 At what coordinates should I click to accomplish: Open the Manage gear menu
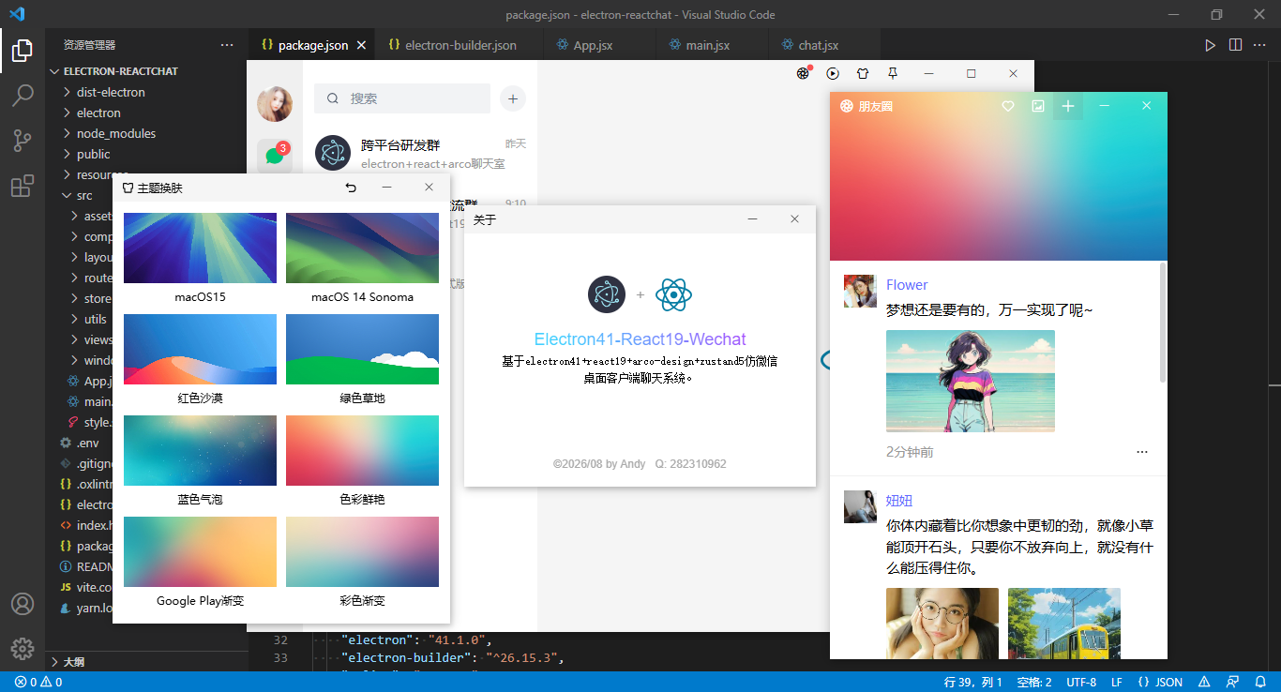tap(23, 648)
